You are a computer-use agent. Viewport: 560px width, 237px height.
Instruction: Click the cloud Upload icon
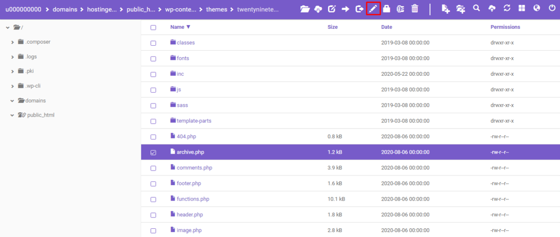(x=492, y=9)
